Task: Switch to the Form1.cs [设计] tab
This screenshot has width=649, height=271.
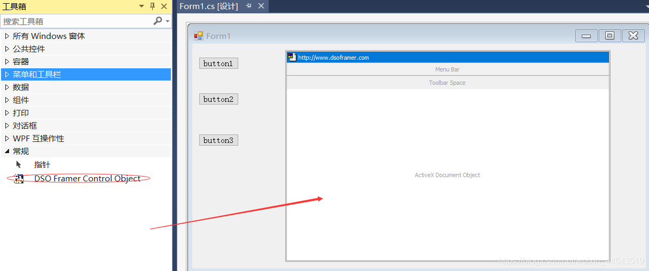Action: (208, 6)
